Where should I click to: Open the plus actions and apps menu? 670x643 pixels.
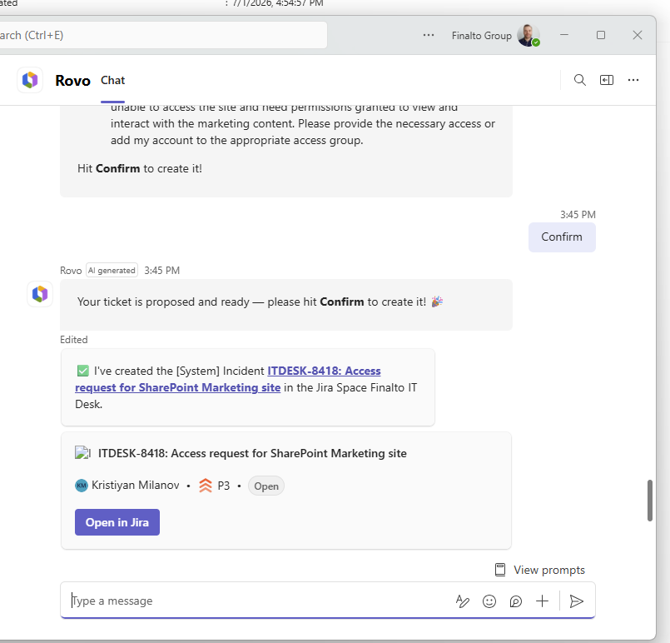(x=542, y=601)
